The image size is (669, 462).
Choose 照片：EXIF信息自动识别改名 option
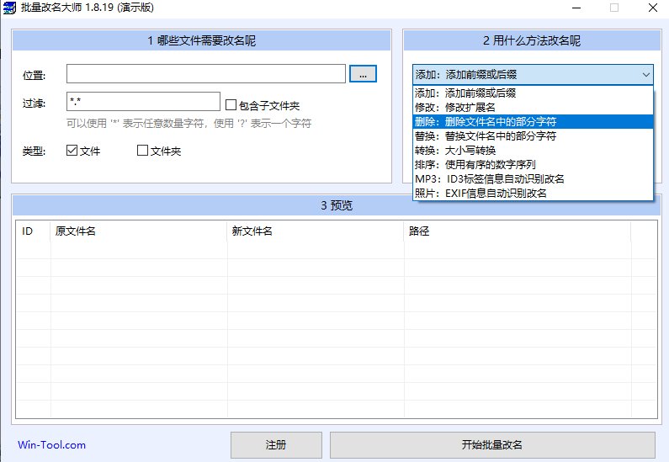tap(533, 194)
